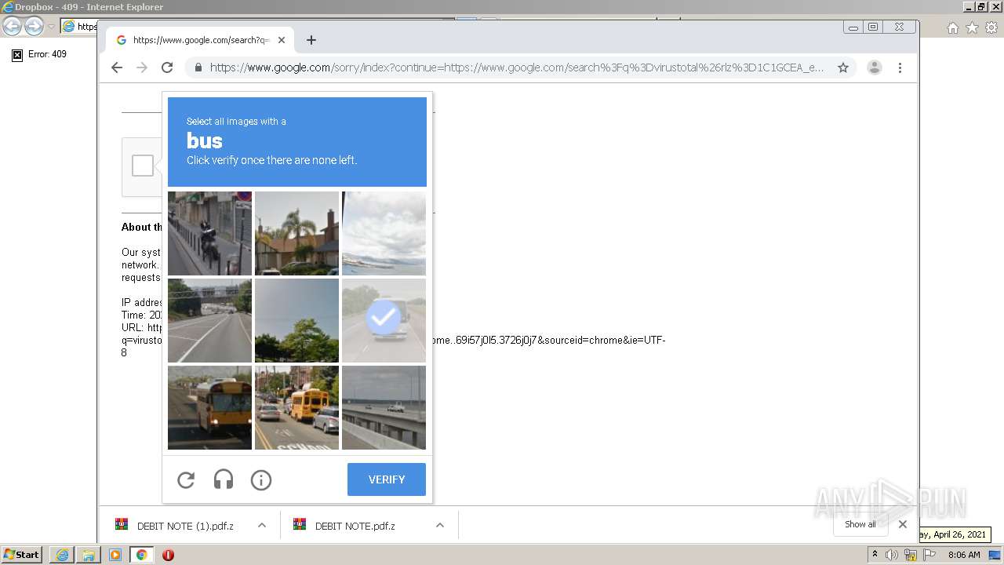1004x565 pixels.
Task: Open the volume tray icon
Action: click(892, 555)
